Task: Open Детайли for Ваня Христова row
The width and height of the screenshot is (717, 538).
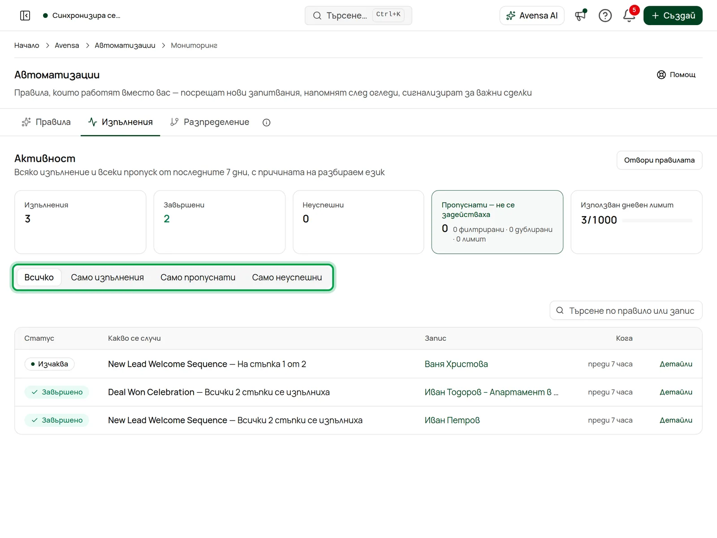Action: click(676, 364)
